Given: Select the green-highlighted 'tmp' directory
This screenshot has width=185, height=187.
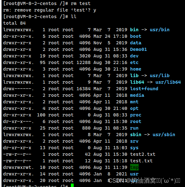Looking at the screenshot, I should point(134,167).
